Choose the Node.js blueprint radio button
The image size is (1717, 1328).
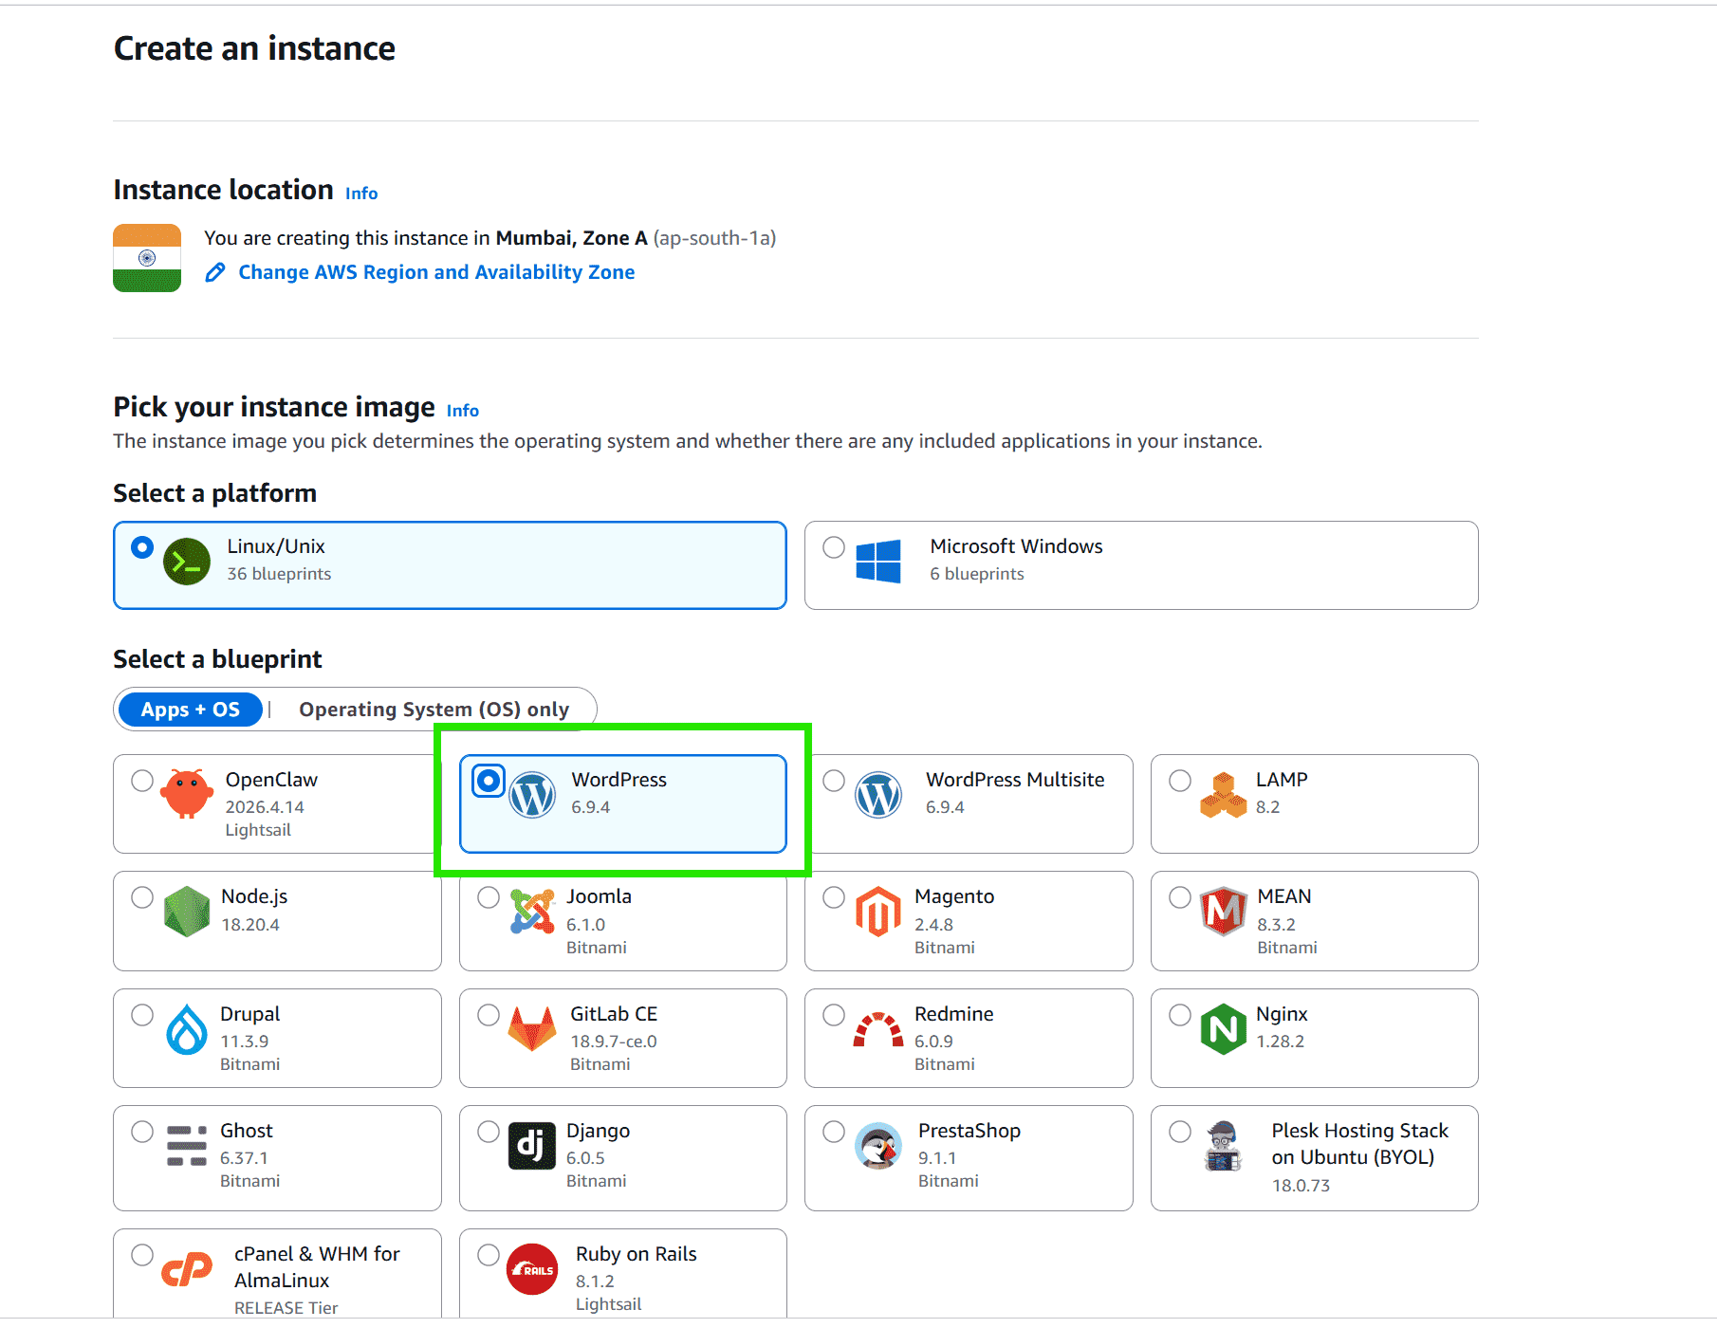[x=142, y=897]
